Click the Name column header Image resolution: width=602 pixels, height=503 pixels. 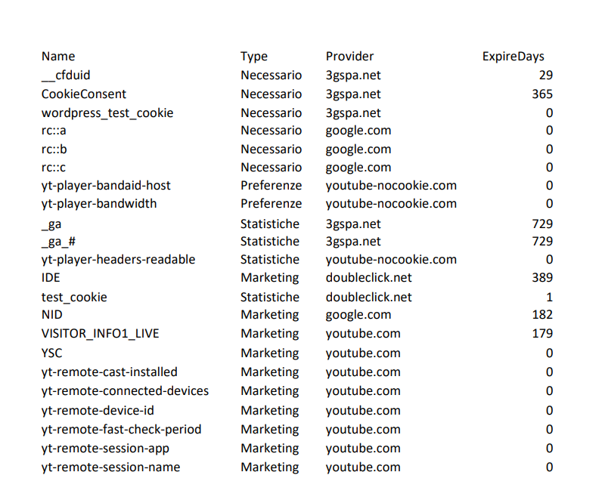pos(58,57)
